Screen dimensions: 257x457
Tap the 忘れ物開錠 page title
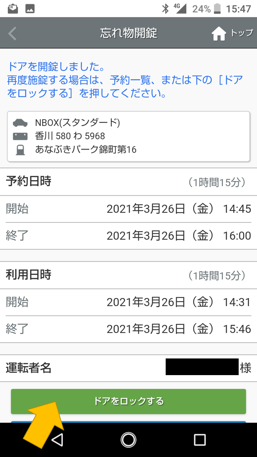[128, 33]
